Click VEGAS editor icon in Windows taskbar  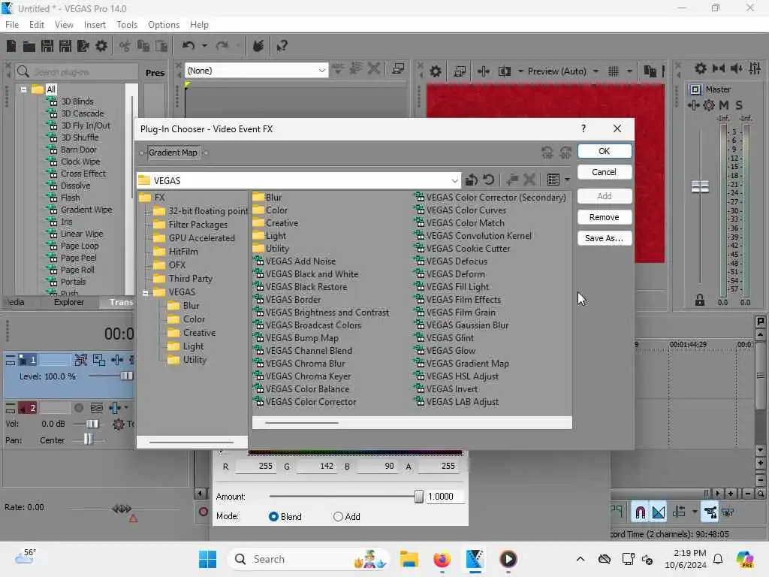tap(475, 559)
